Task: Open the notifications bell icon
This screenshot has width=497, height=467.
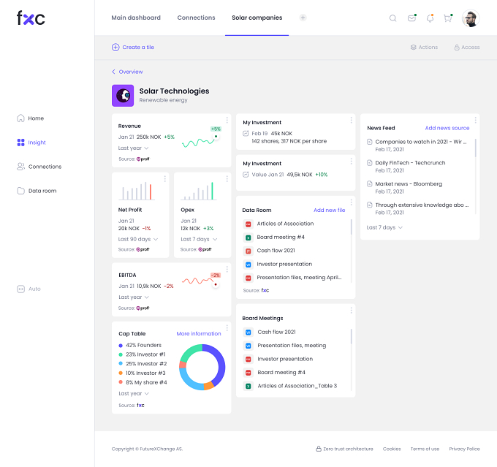Action: click(430, 18)
